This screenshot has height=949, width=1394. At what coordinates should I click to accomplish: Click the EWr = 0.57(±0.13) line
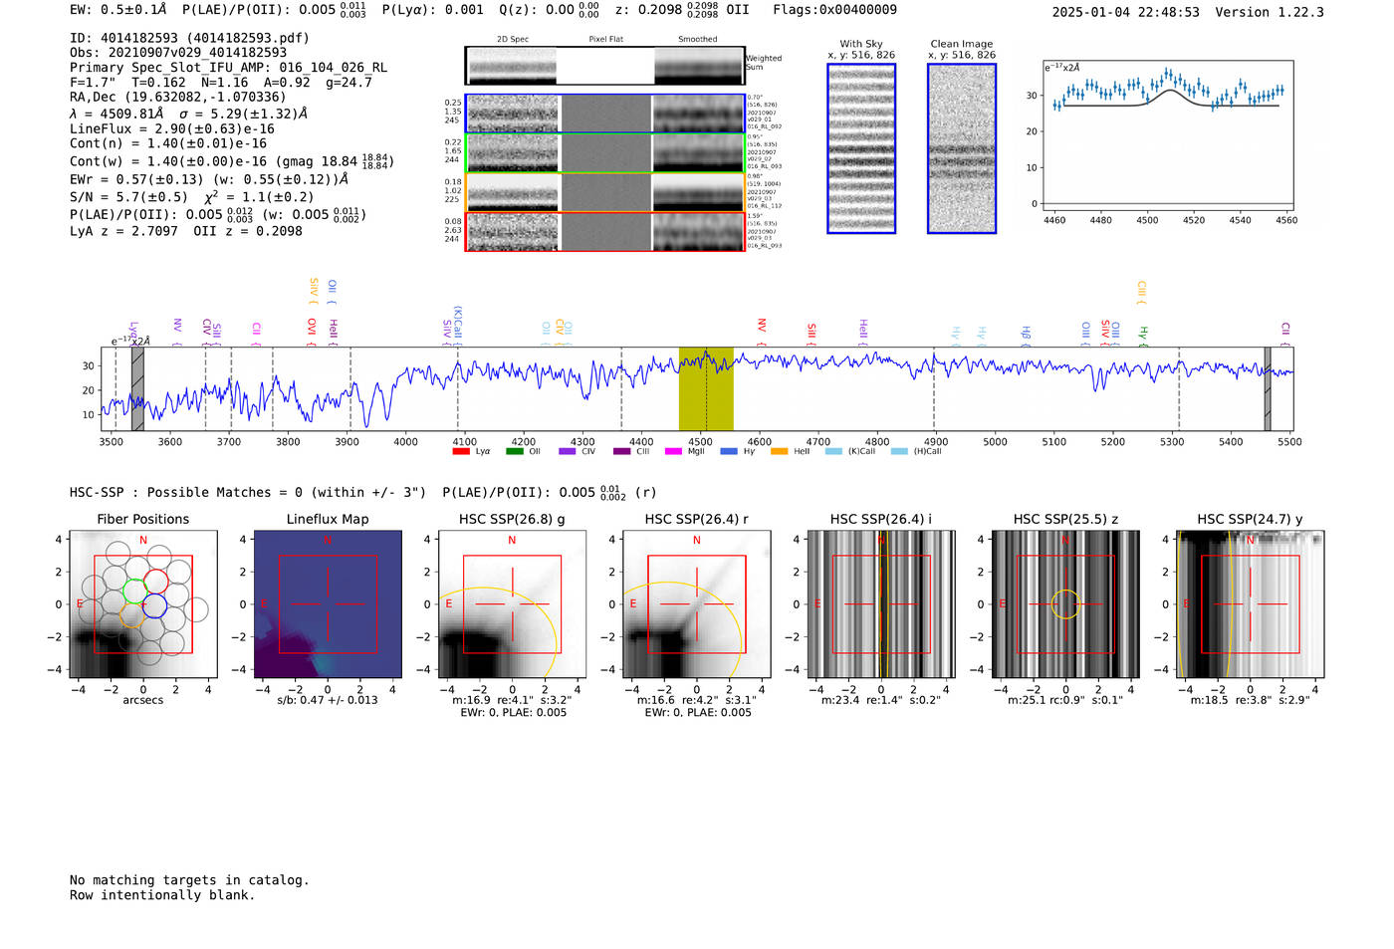pyautogui.click(x=209, y=179)
